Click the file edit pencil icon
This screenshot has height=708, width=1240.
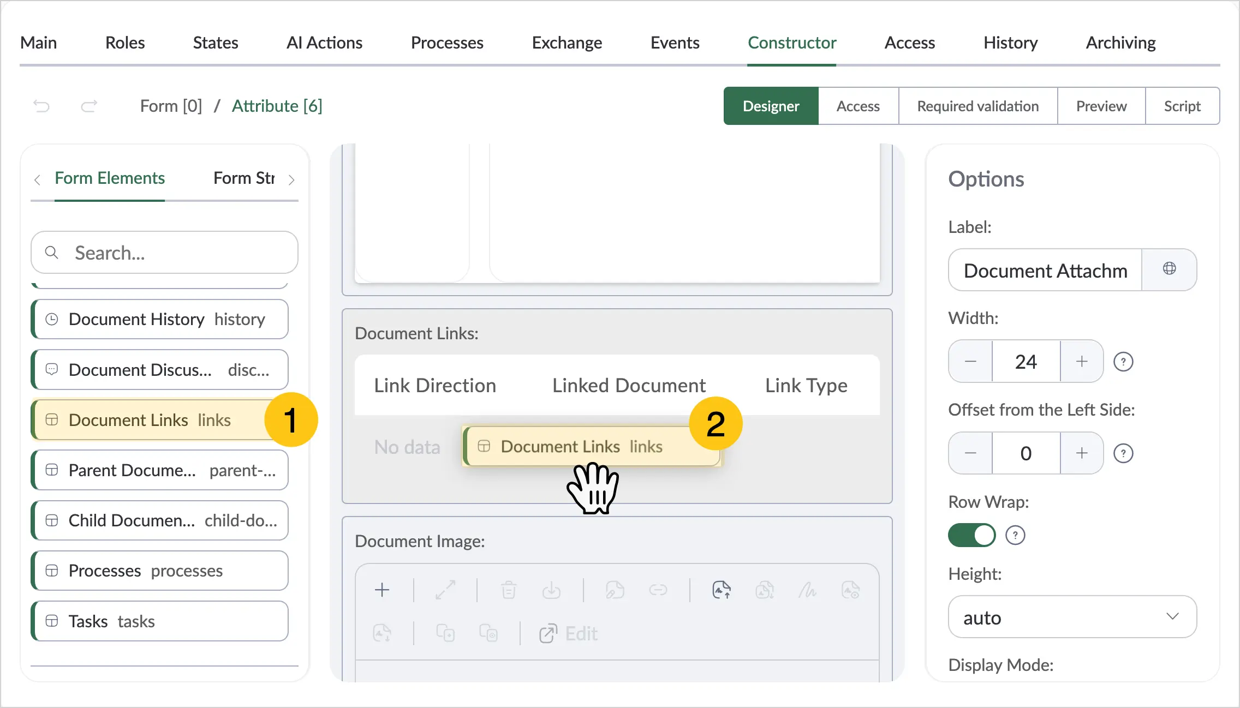pos(615,590)
